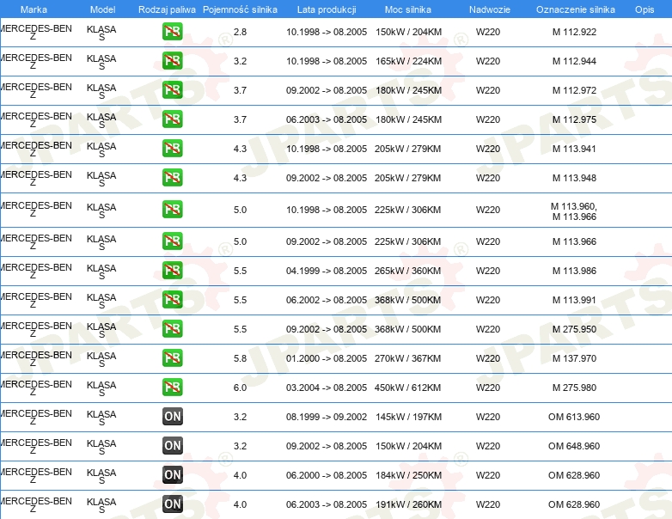The height and width of the screenshot is (519, 672).
Task: Select engine code M 112.944
Action: [574, 61]
